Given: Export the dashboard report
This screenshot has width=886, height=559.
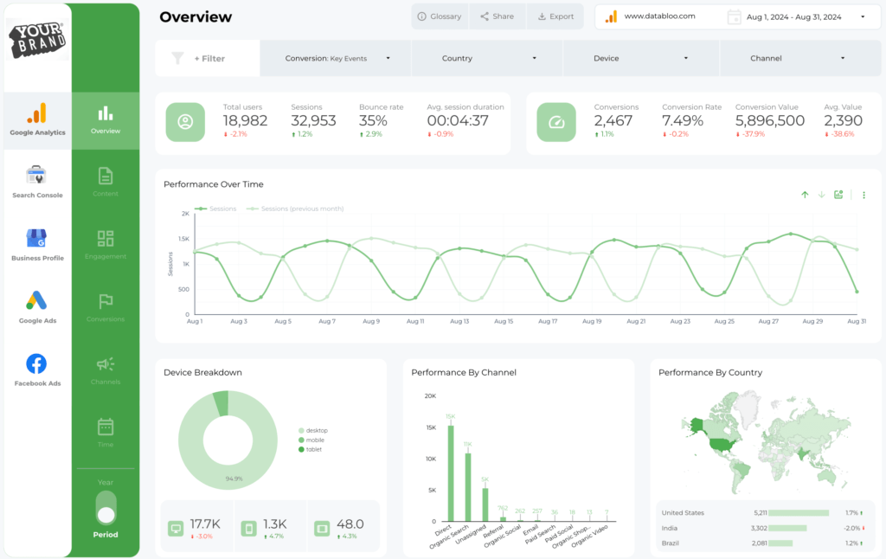Looking at the screenshot, I should click(x=555, y=16).
